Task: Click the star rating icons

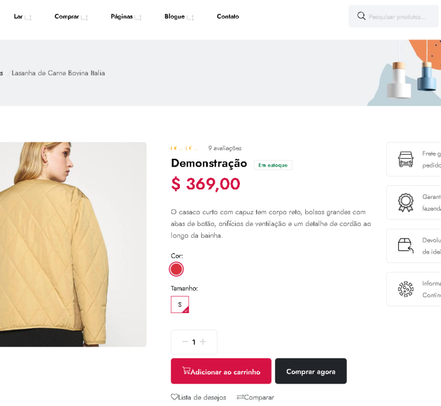Action: pos(185,148)
